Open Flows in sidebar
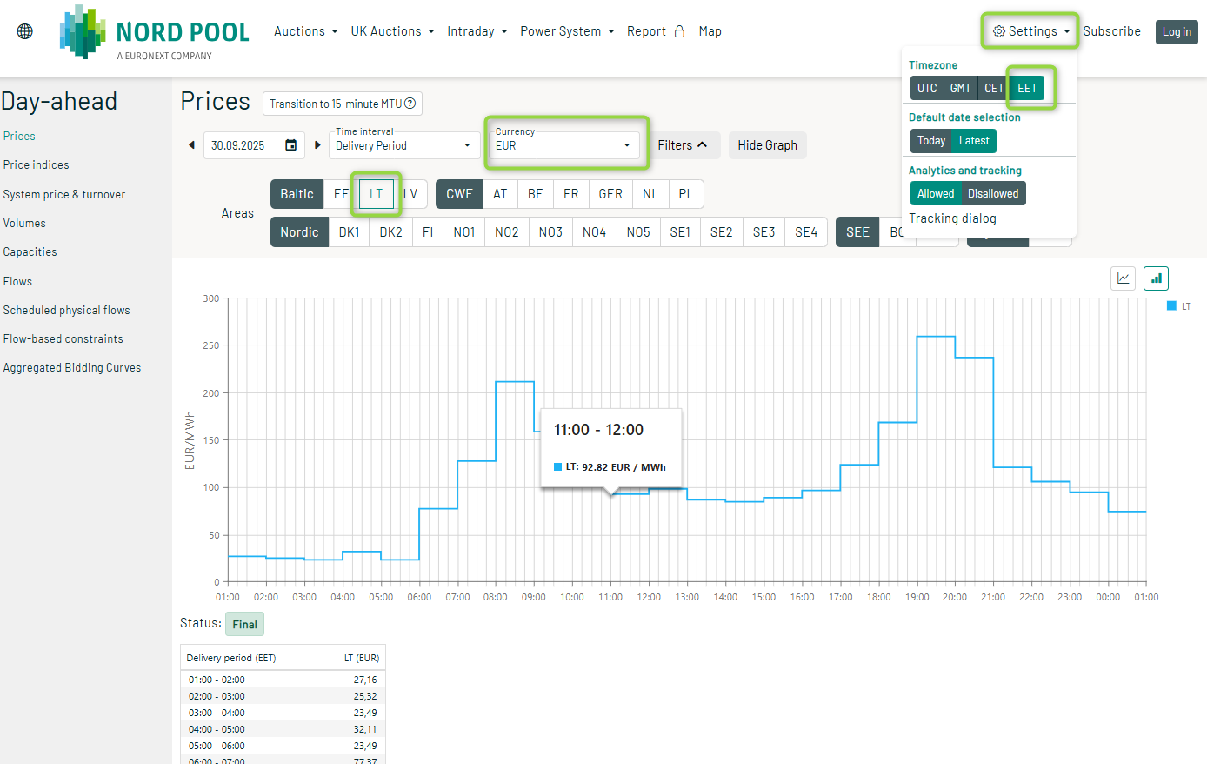The height and width of the screenshot is (764, 1207). (x=17, y=281)
